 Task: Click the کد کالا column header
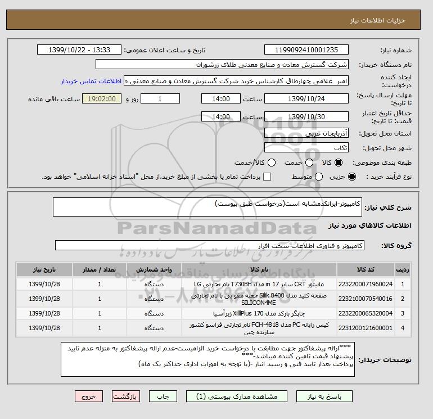pos(366,269)
